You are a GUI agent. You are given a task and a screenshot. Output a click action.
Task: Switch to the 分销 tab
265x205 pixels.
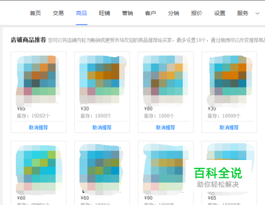point(173,13)
